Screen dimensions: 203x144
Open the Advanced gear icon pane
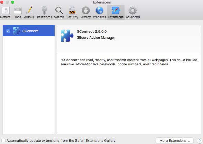click(133, 10)
